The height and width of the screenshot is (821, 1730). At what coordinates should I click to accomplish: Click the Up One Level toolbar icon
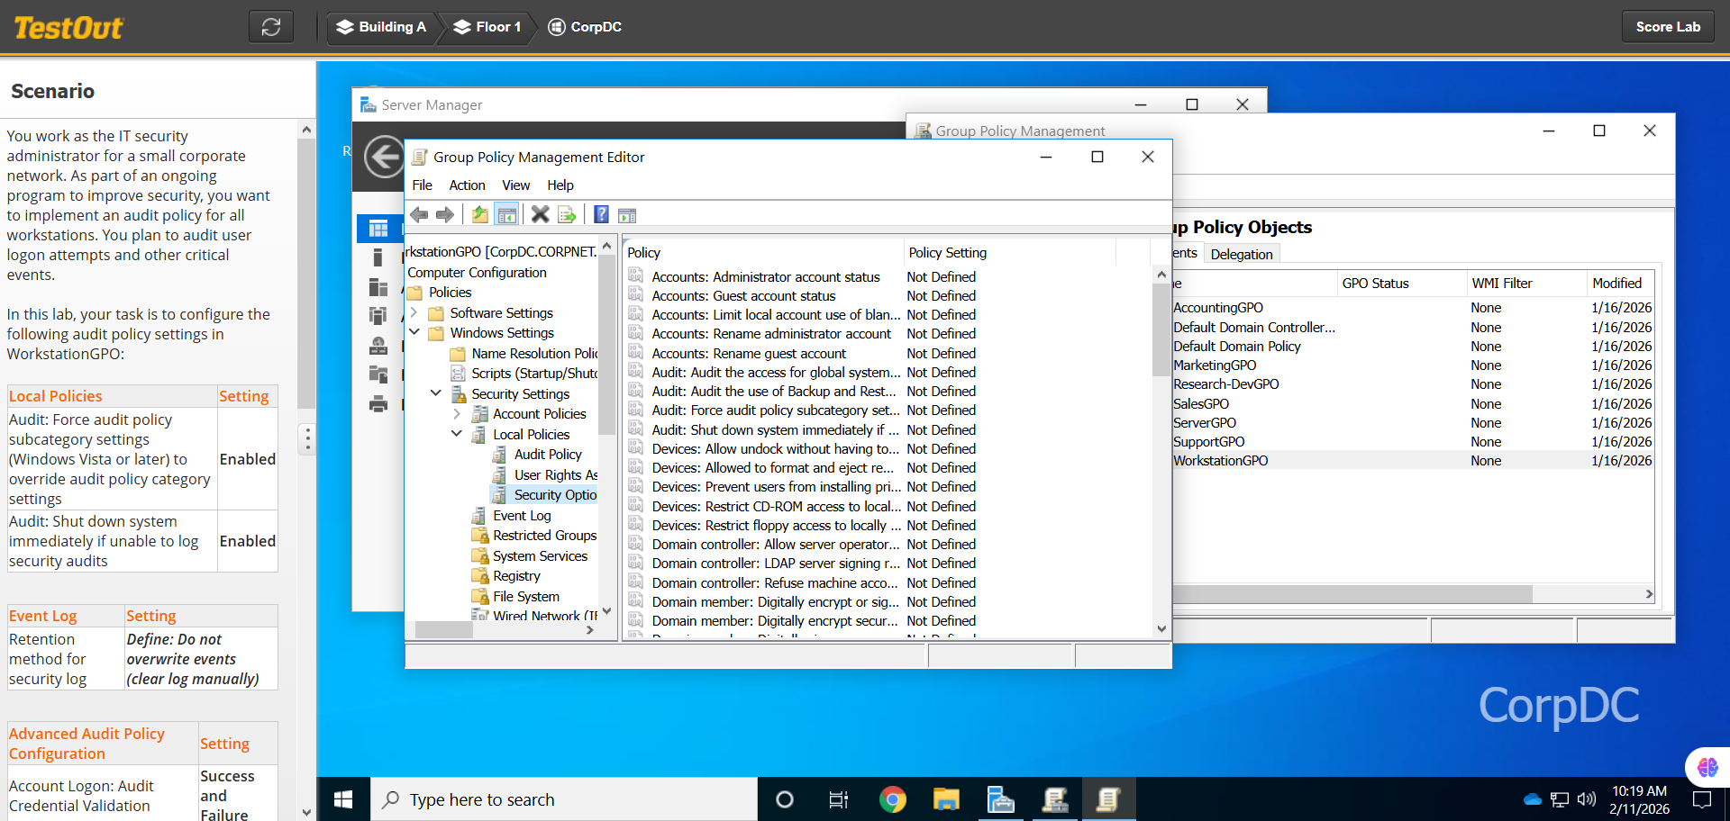(479, 215)
